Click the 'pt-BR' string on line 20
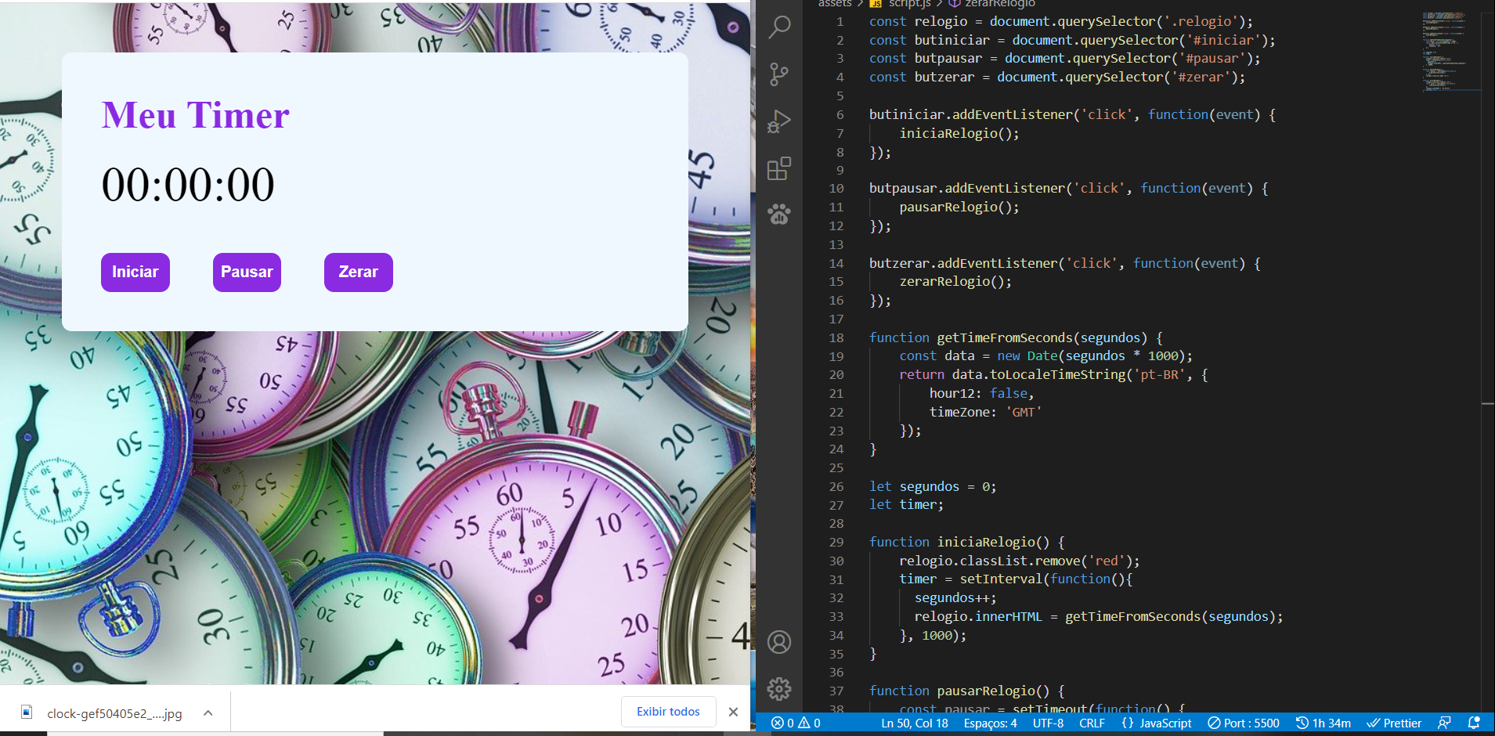Screen dimensions: 1495x736 (1160, 374)
